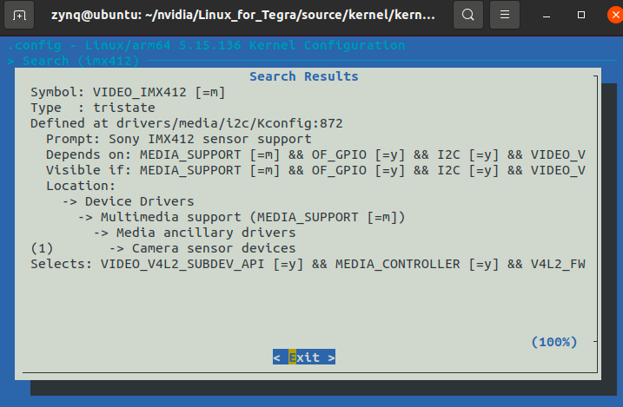623x407 pixels.
Task: Click the Device Drivers location entry
Action: (128, 201)
